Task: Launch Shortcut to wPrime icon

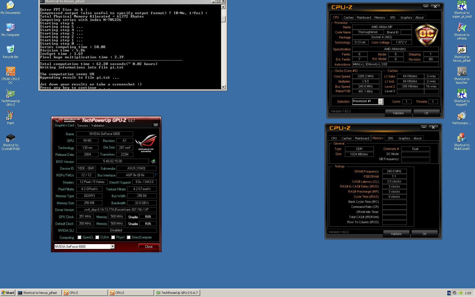Action: tap(462, 31)
